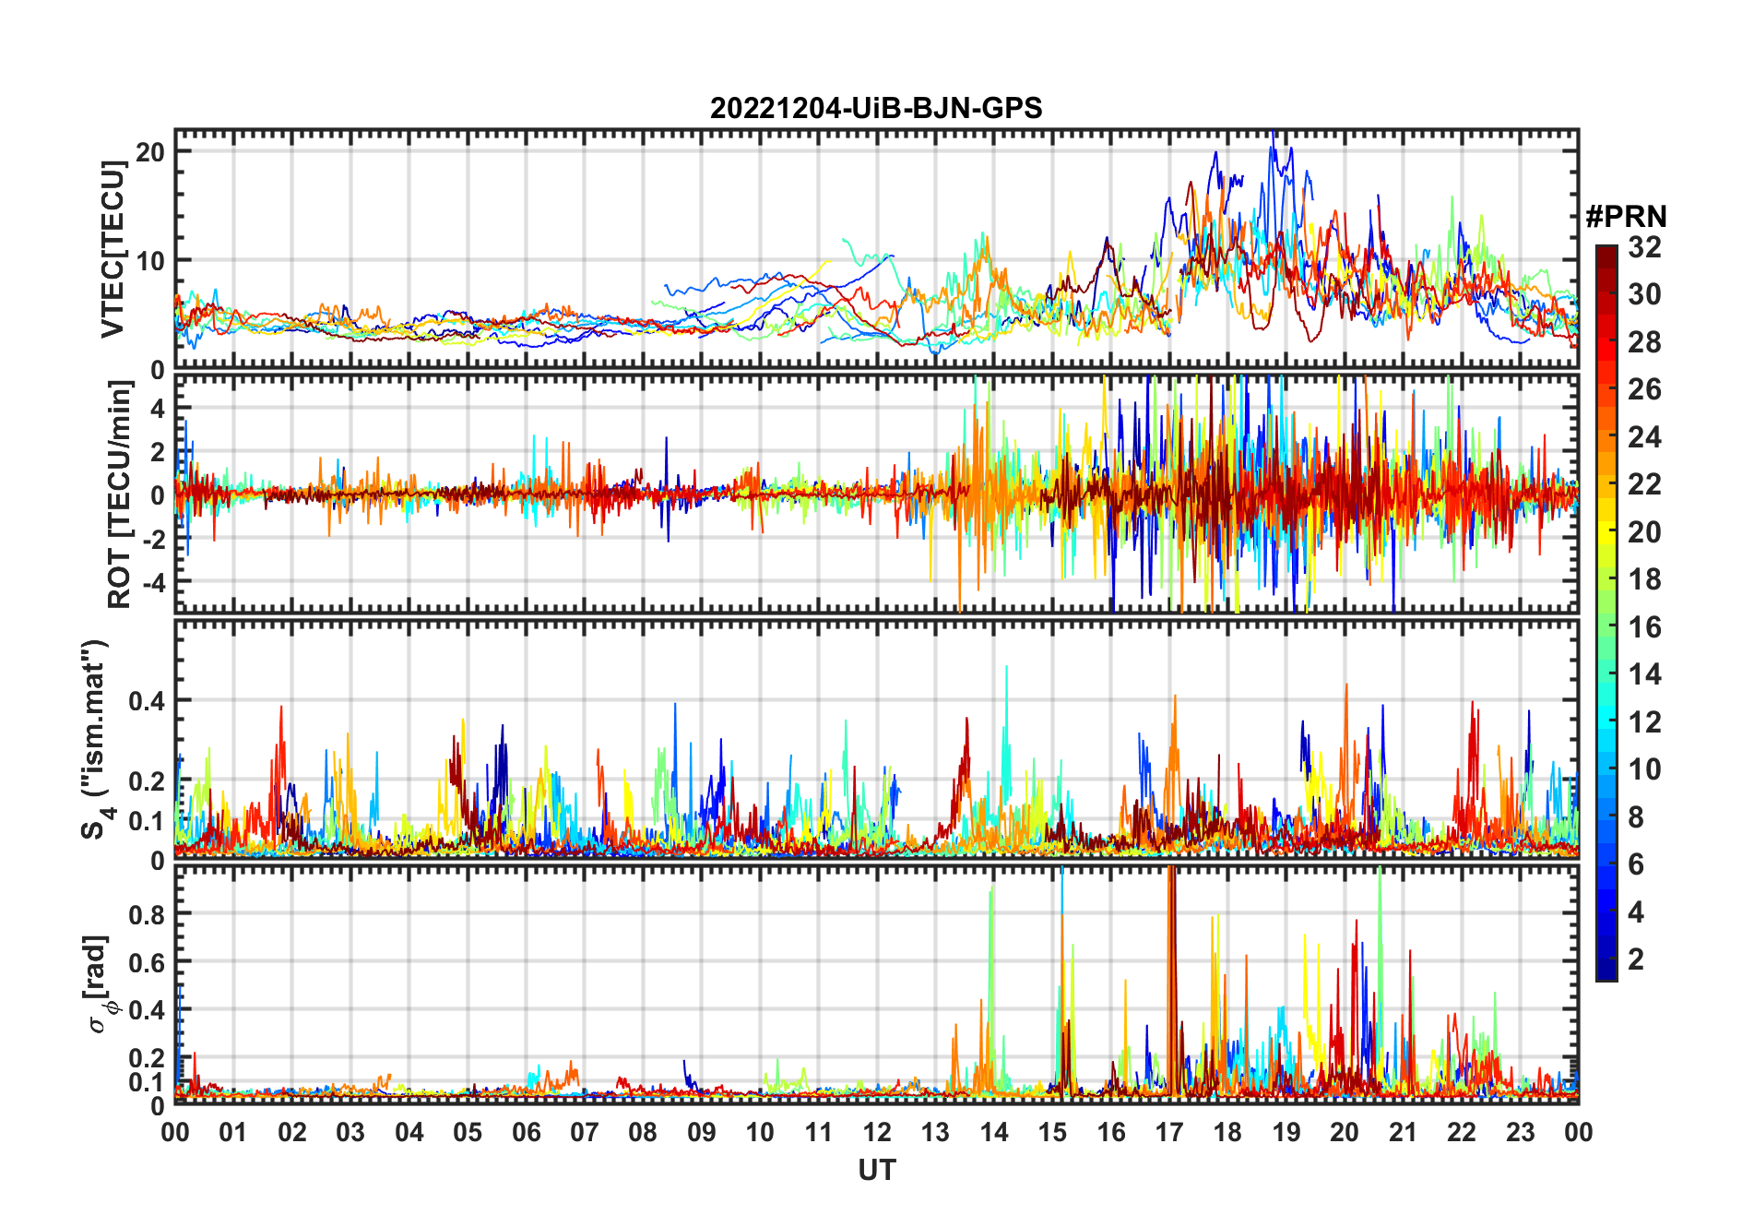The height and width of the screenshot is (1227, 1754).
Task: Click colorbar tick label 16
Action: coord(1644,627)
